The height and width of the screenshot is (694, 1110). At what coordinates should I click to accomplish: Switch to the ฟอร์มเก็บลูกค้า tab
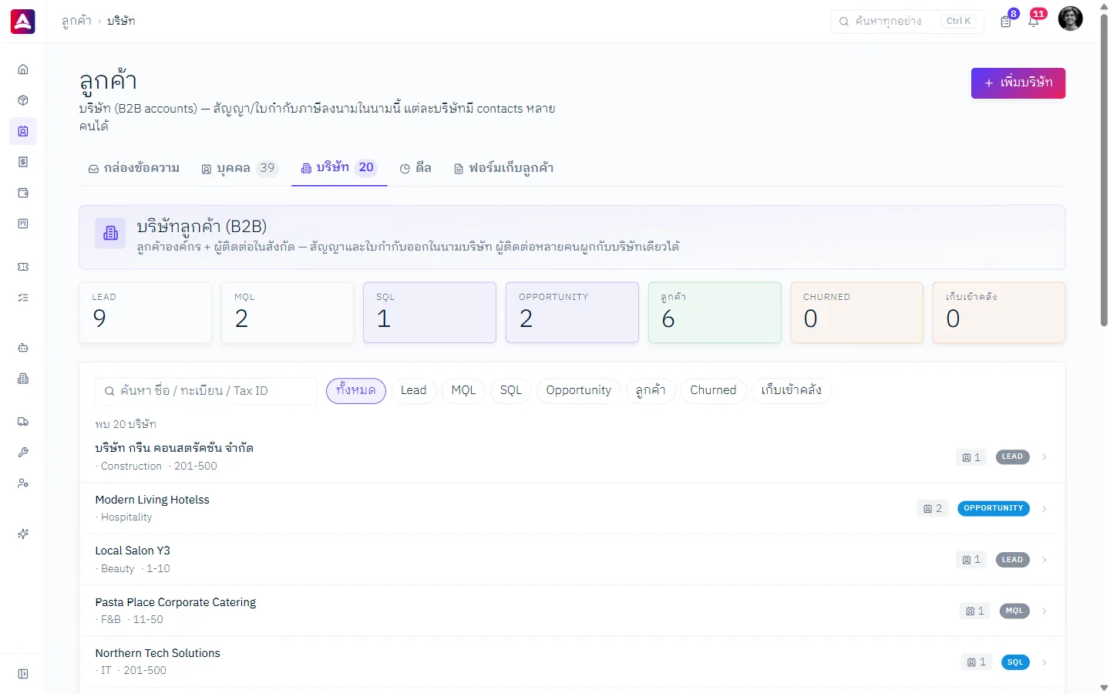pos(503,168)
